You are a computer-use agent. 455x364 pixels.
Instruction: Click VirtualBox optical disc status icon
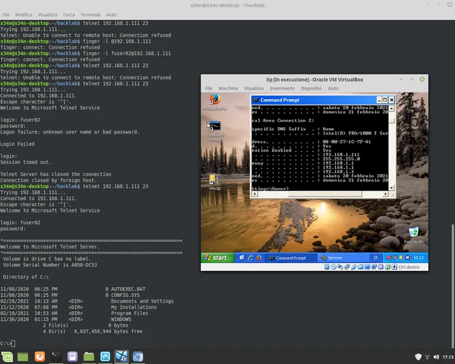click(333, 267)
